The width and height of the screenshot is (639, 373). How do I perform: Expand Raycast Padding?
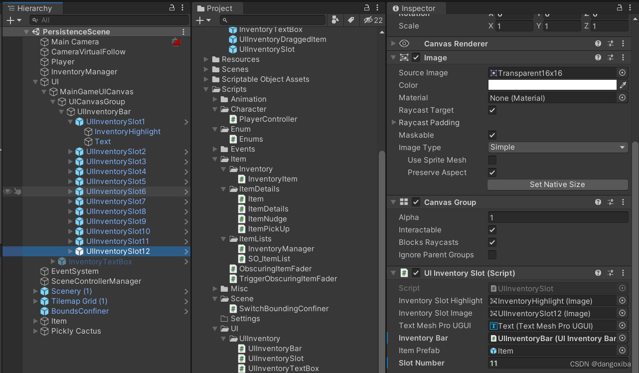click(394, 123)
